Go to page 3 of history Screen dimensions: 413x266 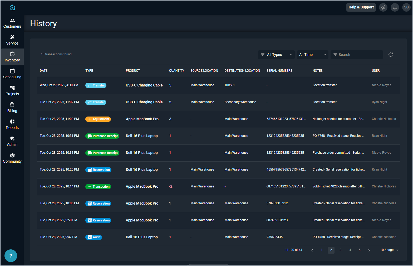pyautogui.click(x=341, y=250)
